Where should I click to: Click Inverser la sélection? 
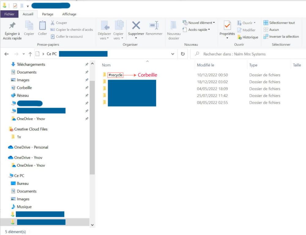283,36
